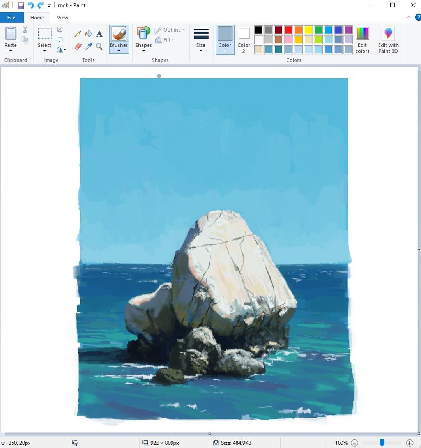Click the Shapes gallery icon

point(143,34)
